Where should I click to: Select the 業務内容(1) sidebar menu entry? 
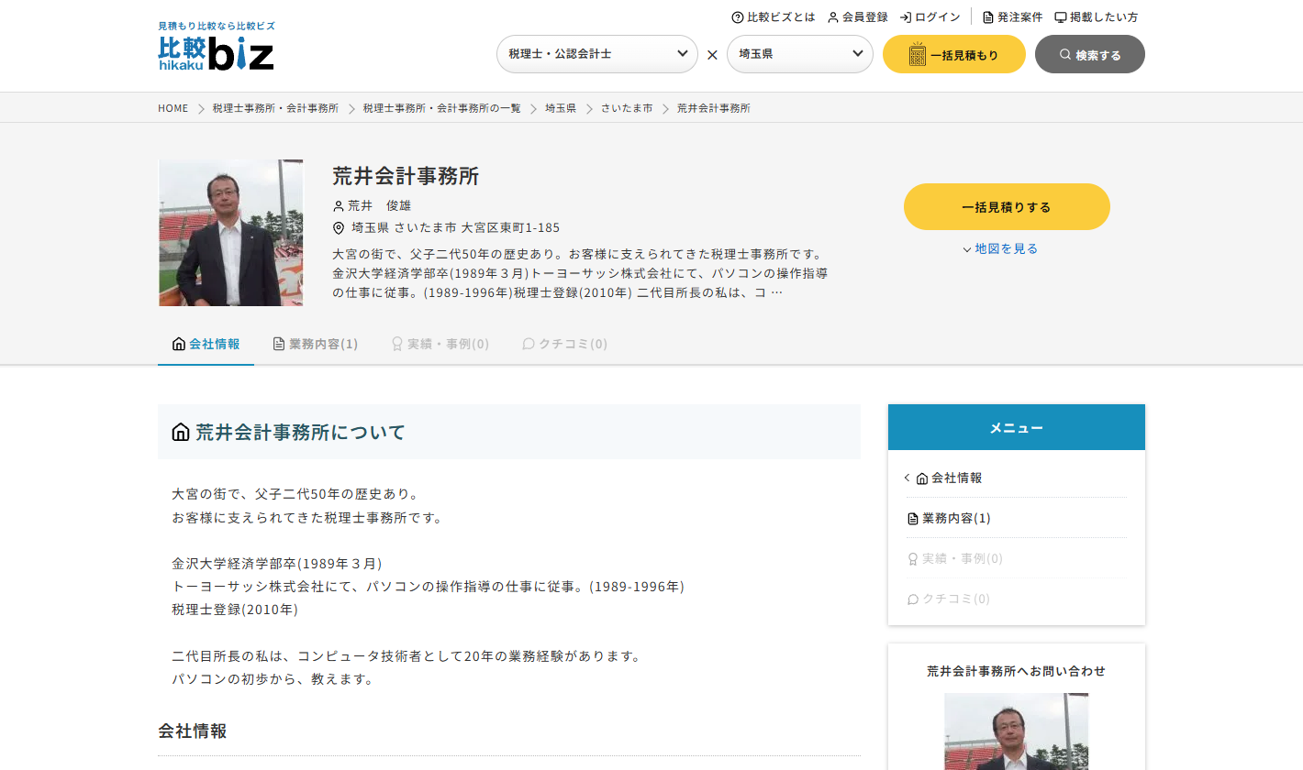click(x=954, y=518)
